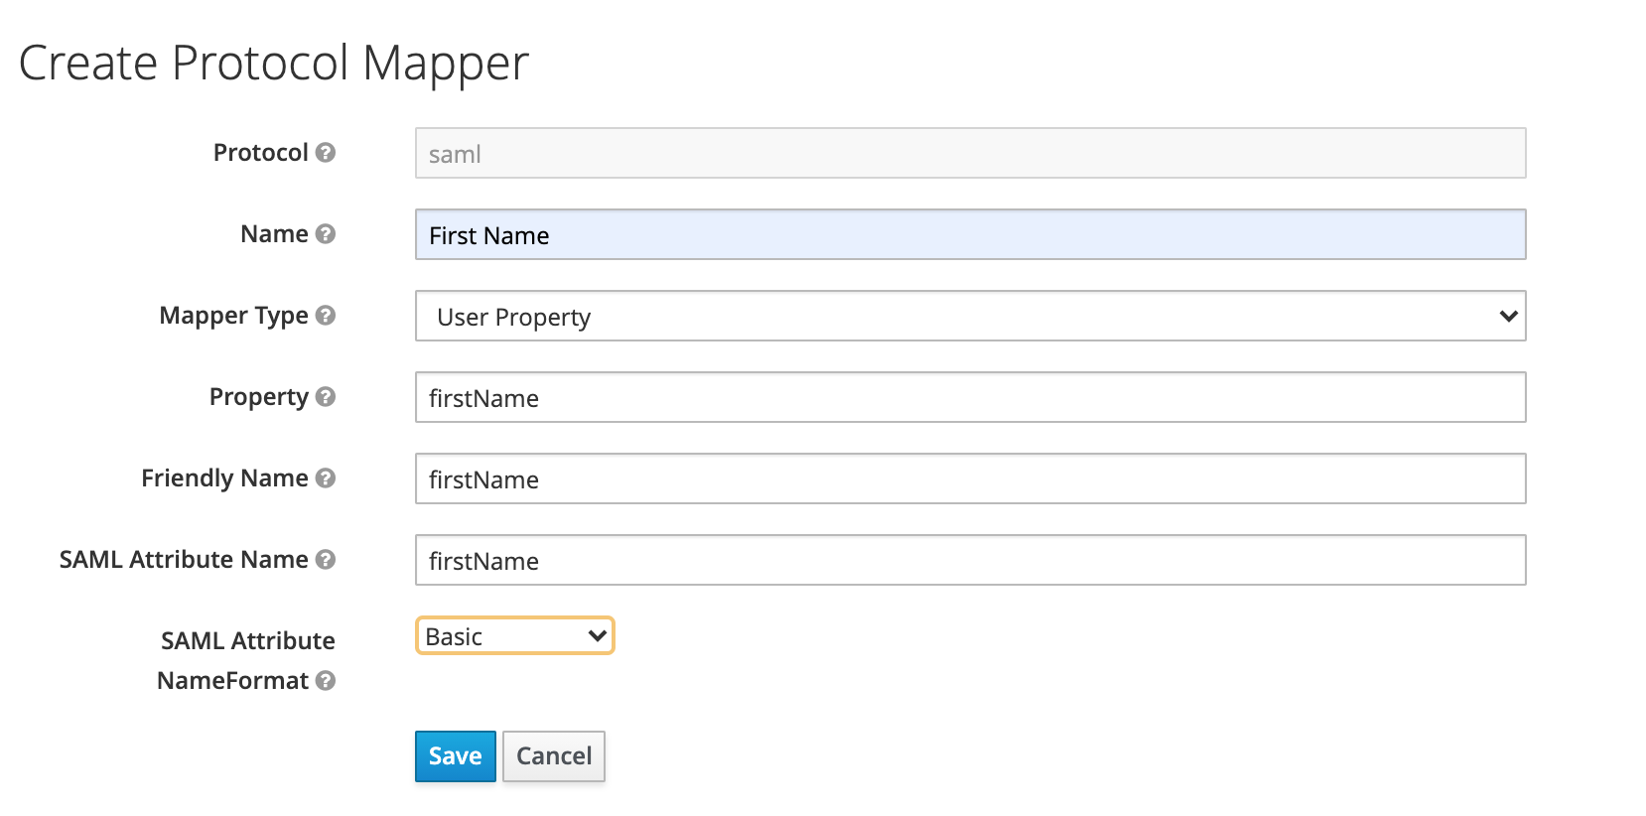Click the SAML Attribute Name input field

[970, 561]
